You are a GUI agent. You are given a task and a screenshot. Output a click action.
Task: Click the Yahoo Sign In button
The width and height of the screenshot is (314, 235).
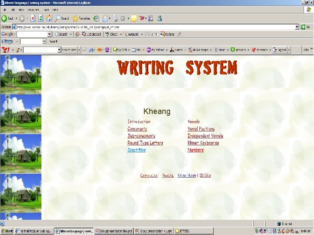click(280, 50)
